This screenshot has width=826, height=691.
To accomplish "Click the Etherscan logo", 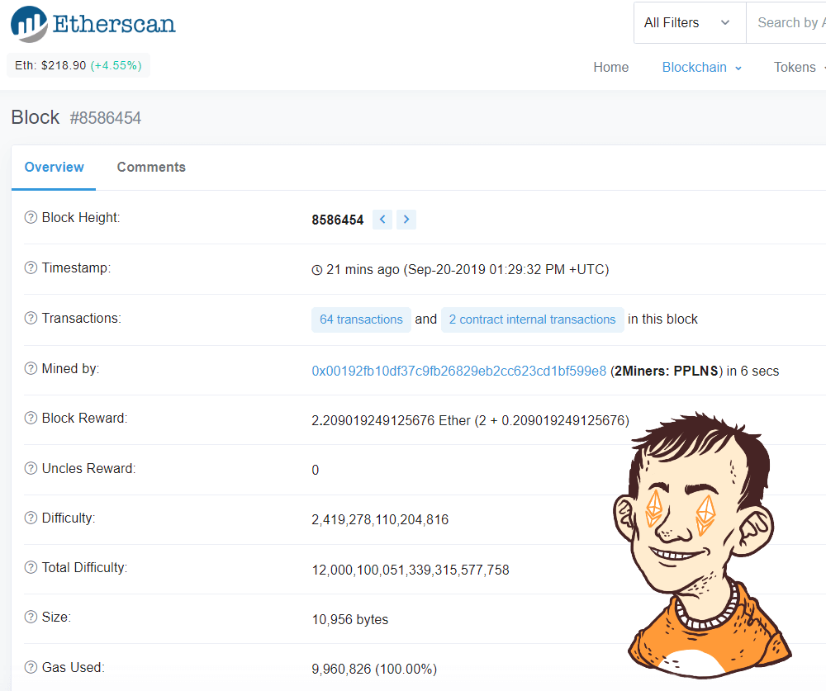I will 93,24.
